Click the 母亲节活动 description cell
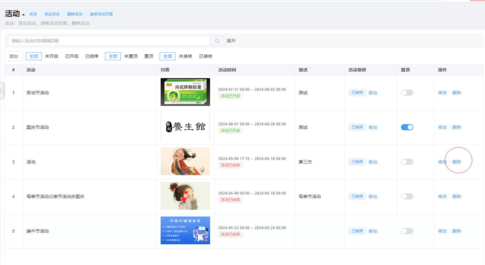The width and height of the screenshot is (485, 265). tap(310, 196)
